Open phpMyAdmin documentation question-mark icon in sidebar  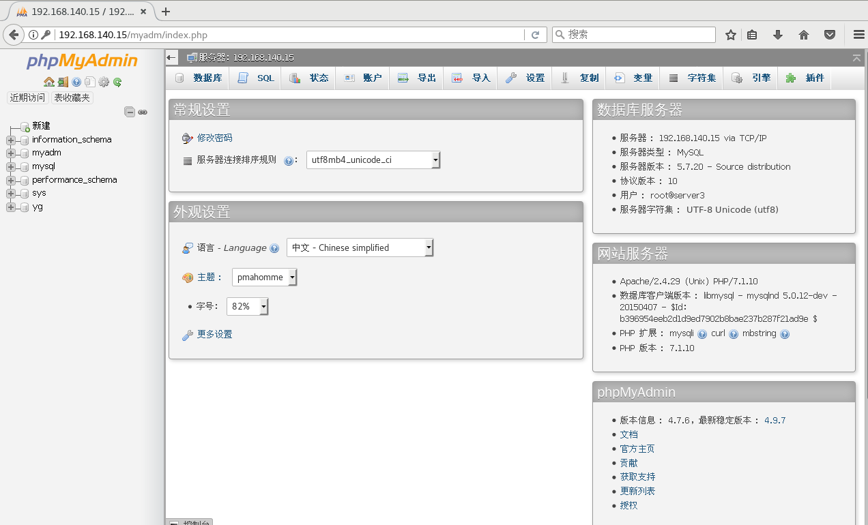coord(76,82)
